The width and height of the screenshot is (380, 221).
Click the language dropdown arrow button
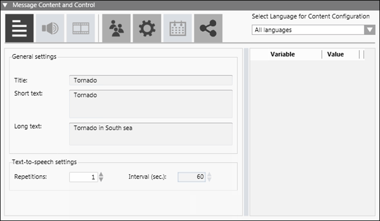coord(369,30)
